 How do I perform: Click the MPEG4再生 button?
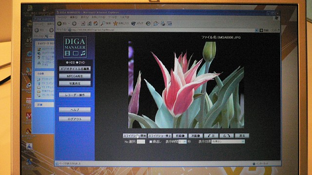pos(75,76)
